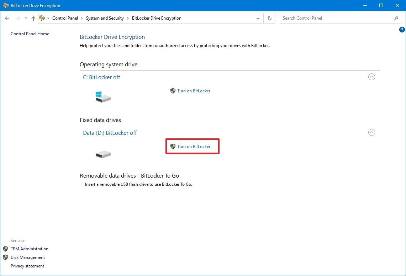
Task: Click the operating system drive icon under C:
Action: (x=103, y=96)
